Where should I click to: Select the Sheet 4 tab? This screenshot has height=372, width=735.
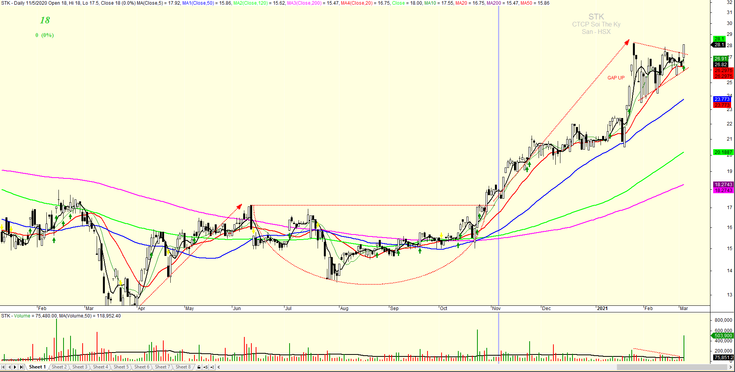click(100, 367)
